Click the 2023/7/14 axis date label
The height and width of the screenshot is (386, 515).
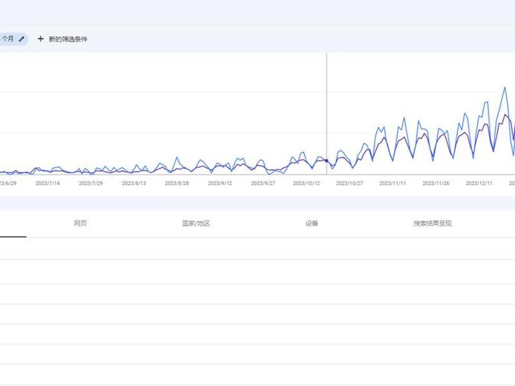pos(48,183)
